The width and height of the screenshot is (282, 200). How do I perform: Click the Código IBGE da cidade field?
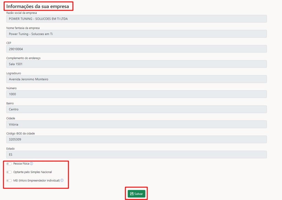136,139
